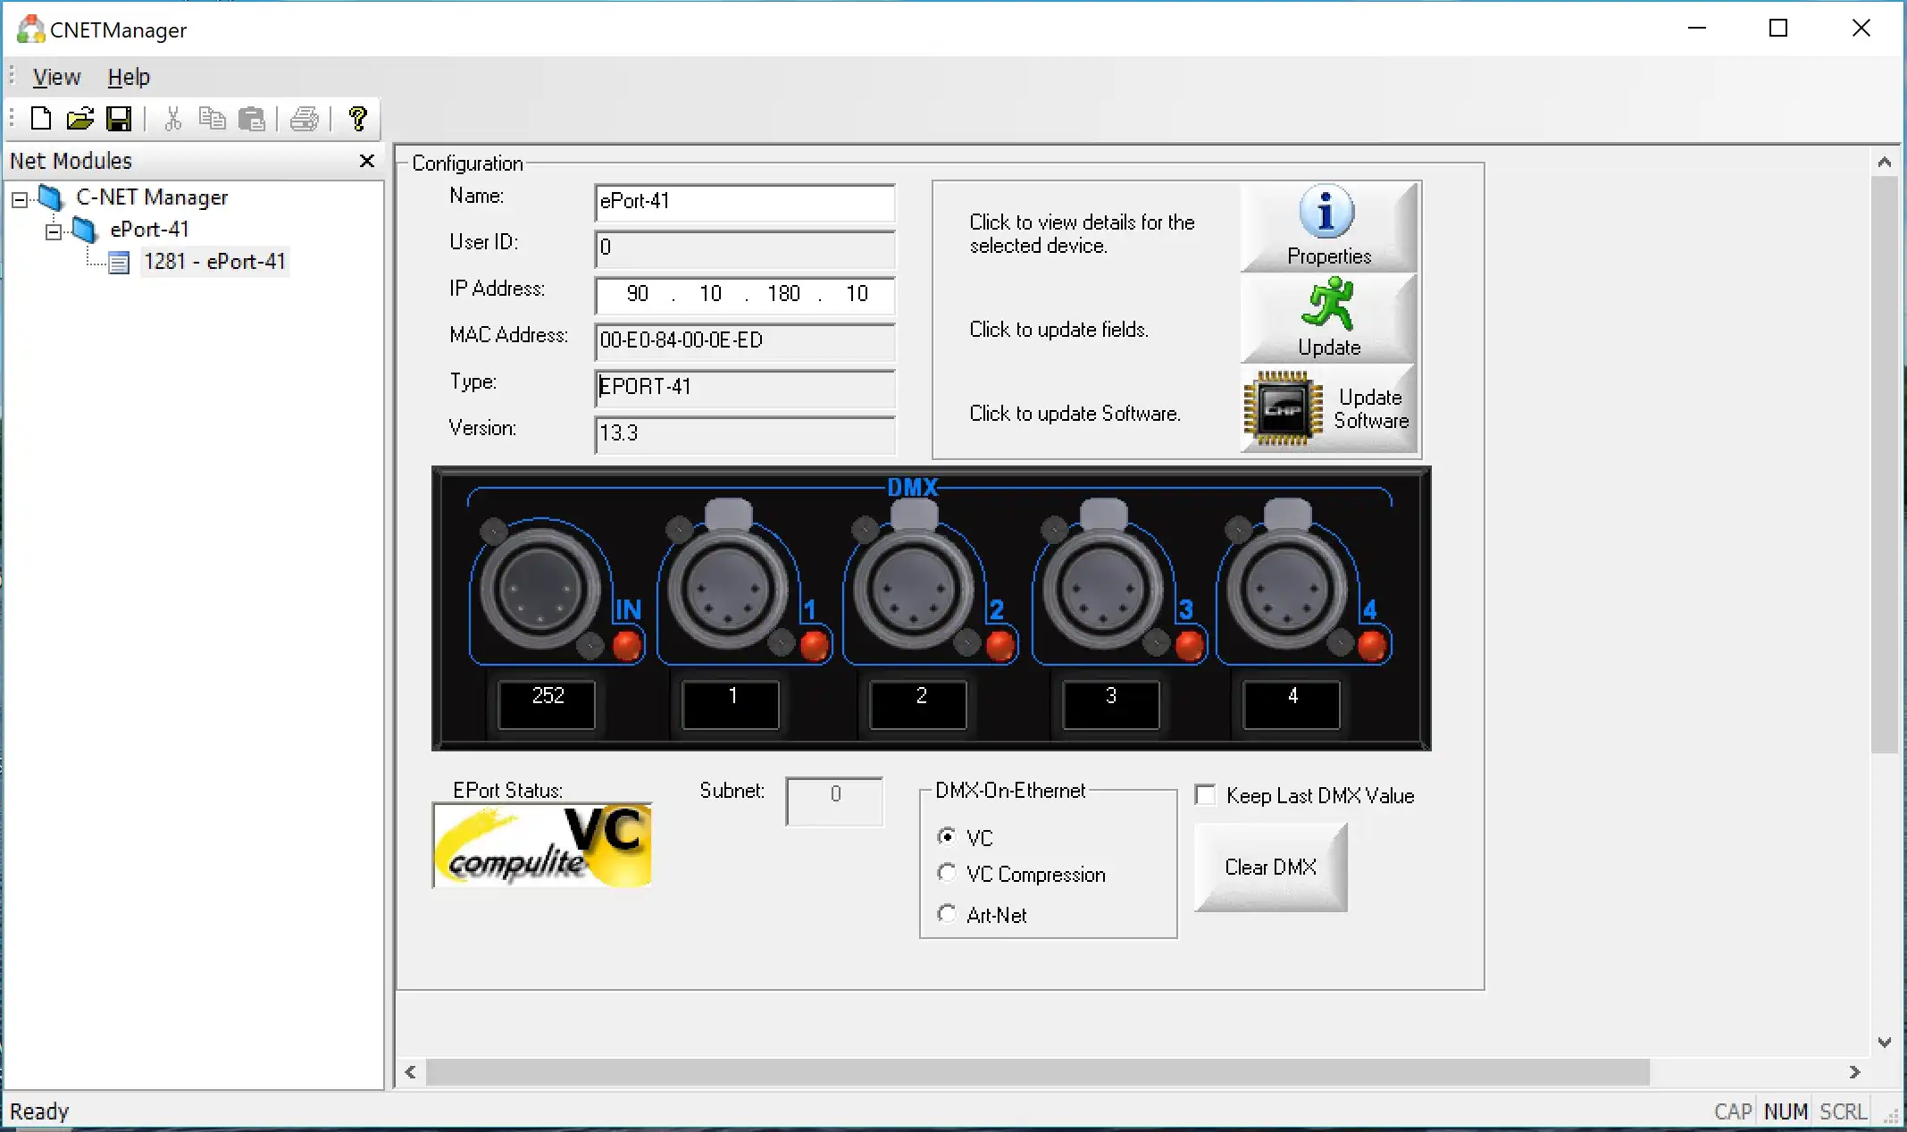Click the scroll down arrow
Image resolution: width=1907 pixels, height=1132 pixels.
pos(1884,1042)
